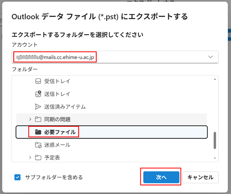Viewport: 231px width, 194px height.
Task: Click the scrollbar up arrow
Action: [x=214, y=79]
